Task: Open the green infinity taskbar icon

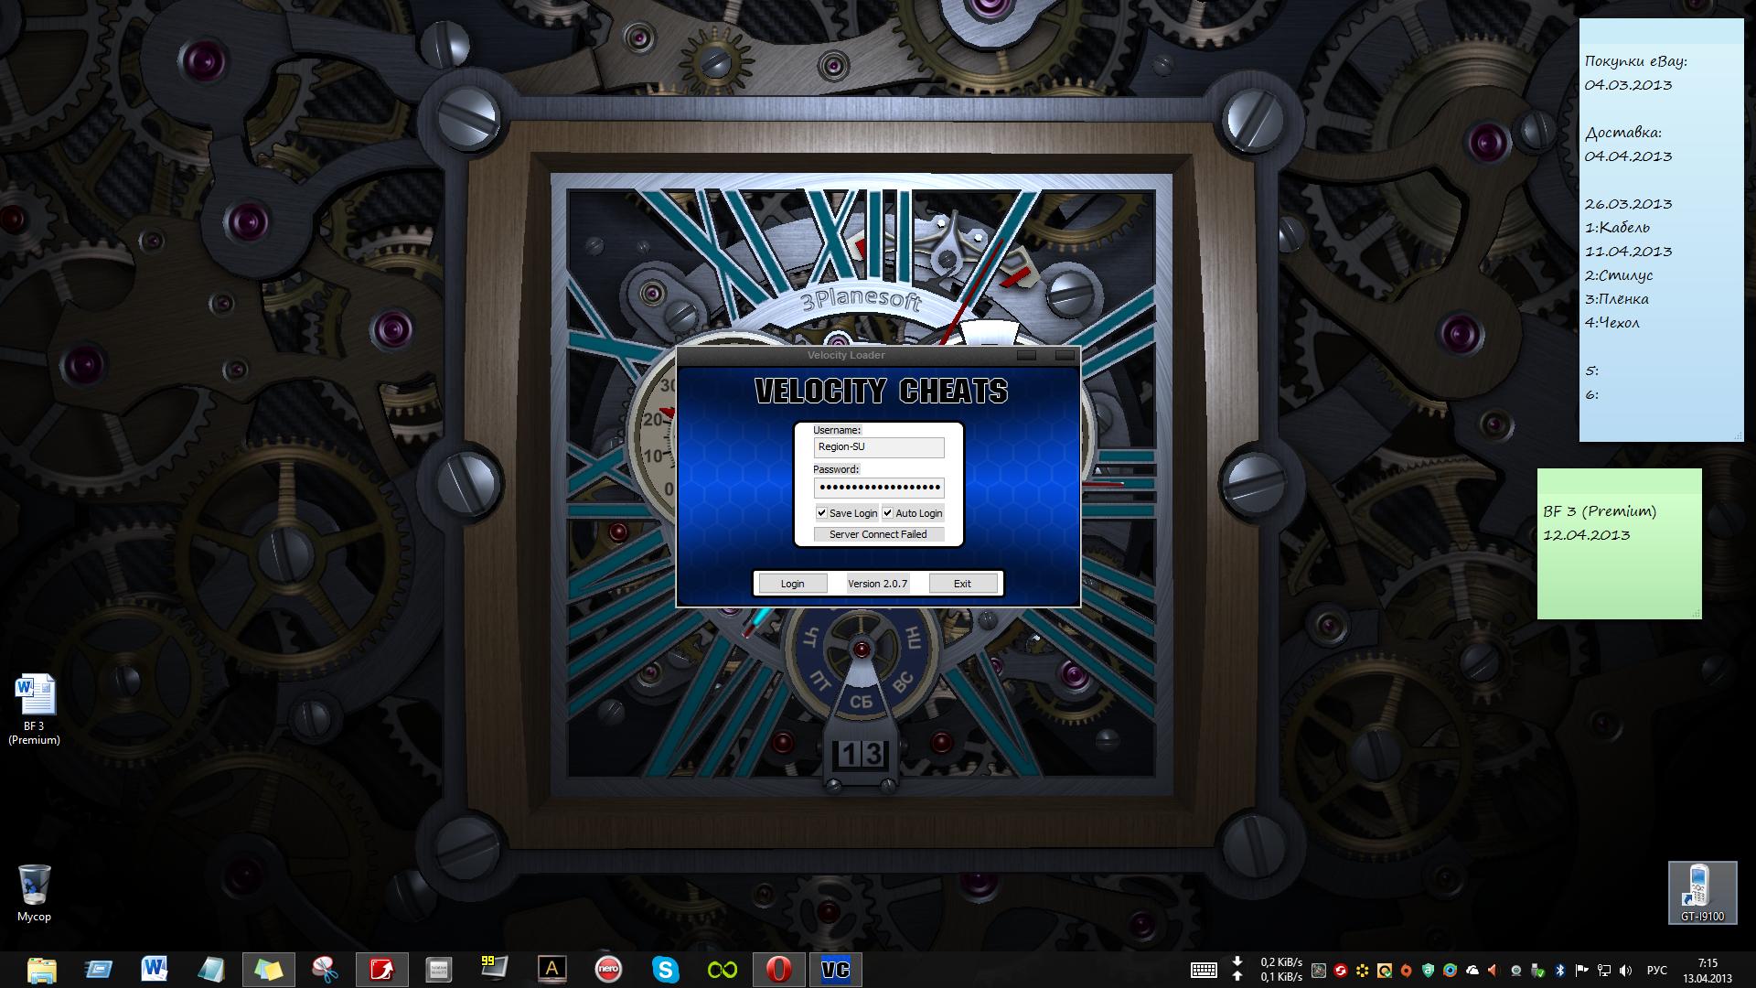Action: pyautogui.click(x=722, y=970)
